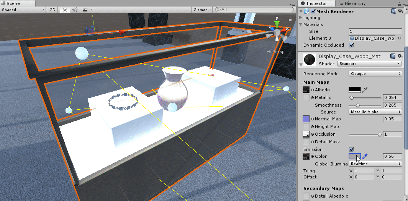Viewport: 408px width, 201px height.
Task: Open Source Metallic Alpha dropdown
Action: click(x=375, y=112)
